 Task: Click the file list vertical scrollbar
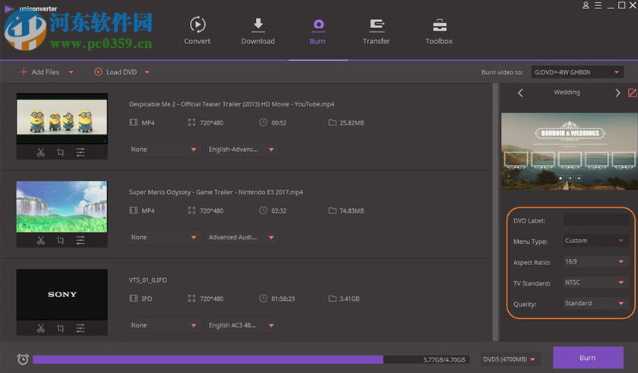point(495,211)
